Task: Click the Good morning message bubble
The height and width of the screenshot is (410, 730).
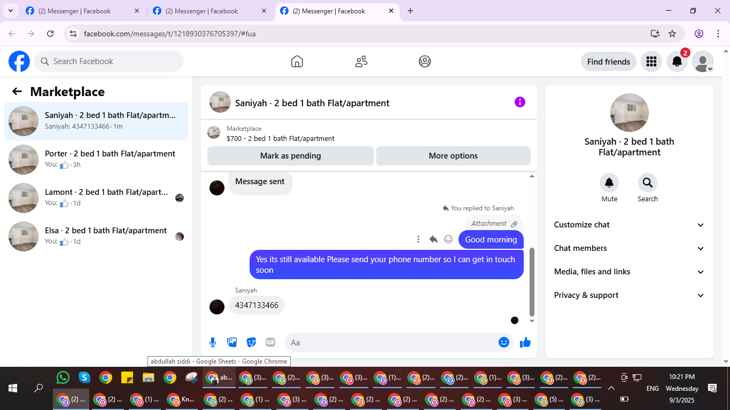Action: [491, 239]
